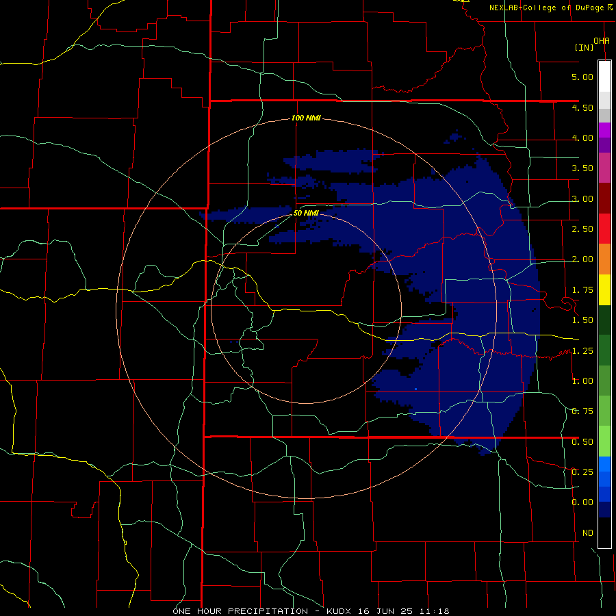The height and width of the screenshot is (616, 616).
Task: Pick the black ND swatch in the legend
Action: pos(604,532)
